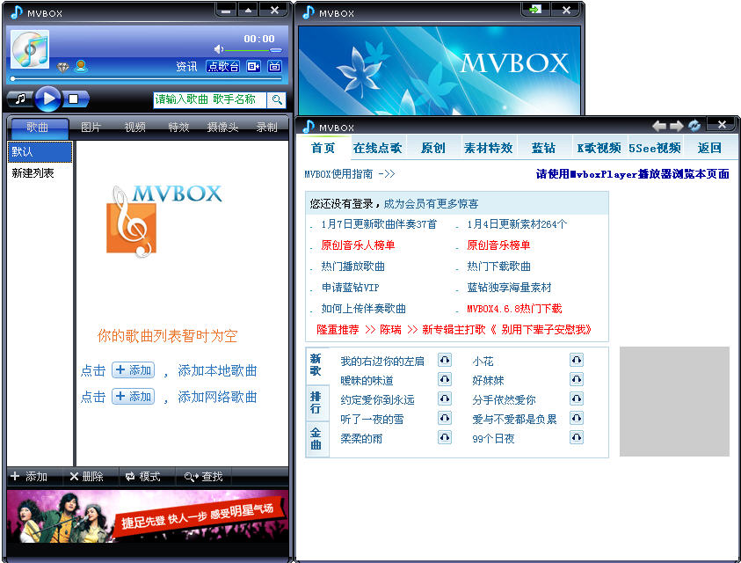741x563 pixels.
Task: Open the 在线点歌 section
Action: pos(378,148)
